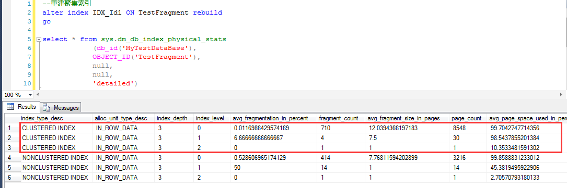The height and width of the screenshot is (188, 567).
Task: Click cell value 45.3819495922906
Action: [515, 168]
